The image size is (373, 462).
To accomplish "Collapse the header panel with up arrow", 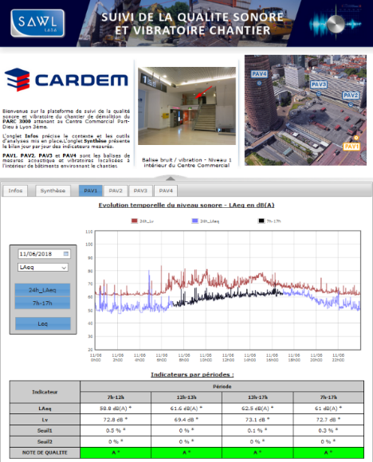I will [171, 178].
